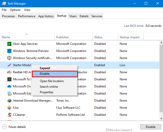Select the Xbox App Services row name
This screenshot has width=163, height=132.
click(x=25, y=44)
